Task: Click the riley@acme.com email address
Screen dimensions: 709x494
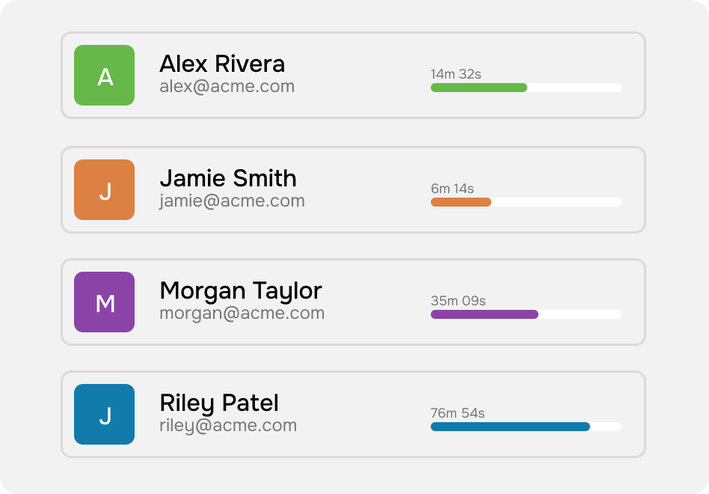Action: [x=228, y=425]
